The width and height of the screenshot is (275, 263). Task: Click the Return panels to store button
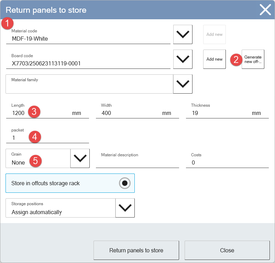(x=136, y=250)
